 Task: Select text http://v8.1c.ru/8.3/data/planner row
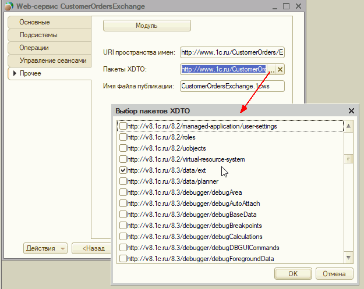(173, 181)
